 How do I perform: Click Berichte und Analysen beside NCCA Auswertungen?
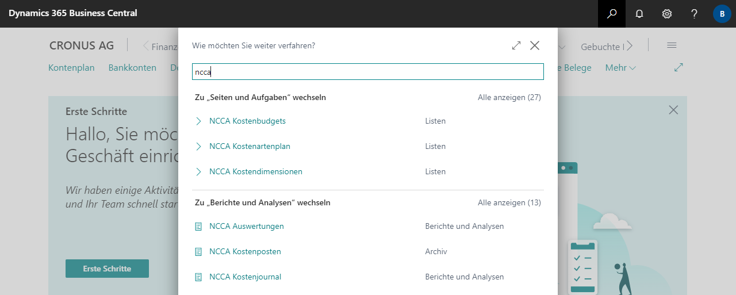tap(465, 226)
